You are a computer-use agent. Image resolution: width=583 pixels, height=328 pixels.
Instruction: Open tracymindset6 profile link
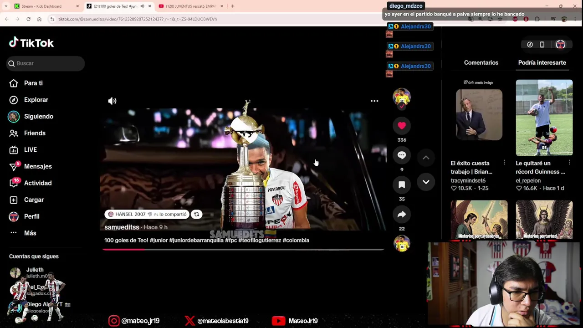tap(468, 181)
